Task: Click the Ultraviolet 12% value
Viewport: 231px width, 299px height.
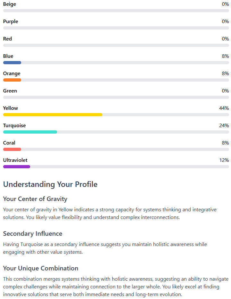Action: pyautogui.click(x=224, y=160)
